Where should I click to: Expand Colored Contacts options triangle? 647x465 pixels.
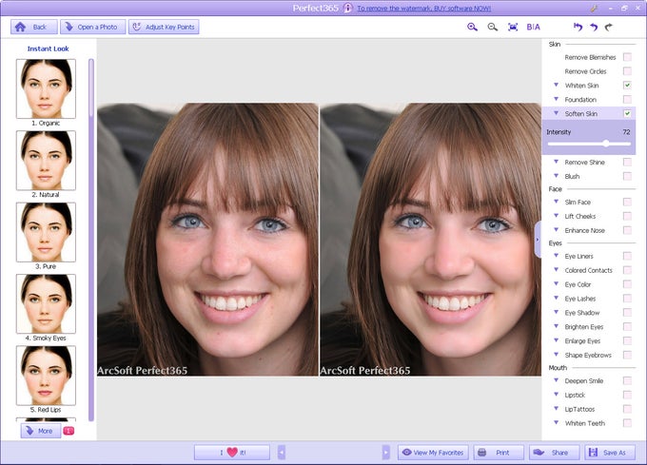[556, 270]
